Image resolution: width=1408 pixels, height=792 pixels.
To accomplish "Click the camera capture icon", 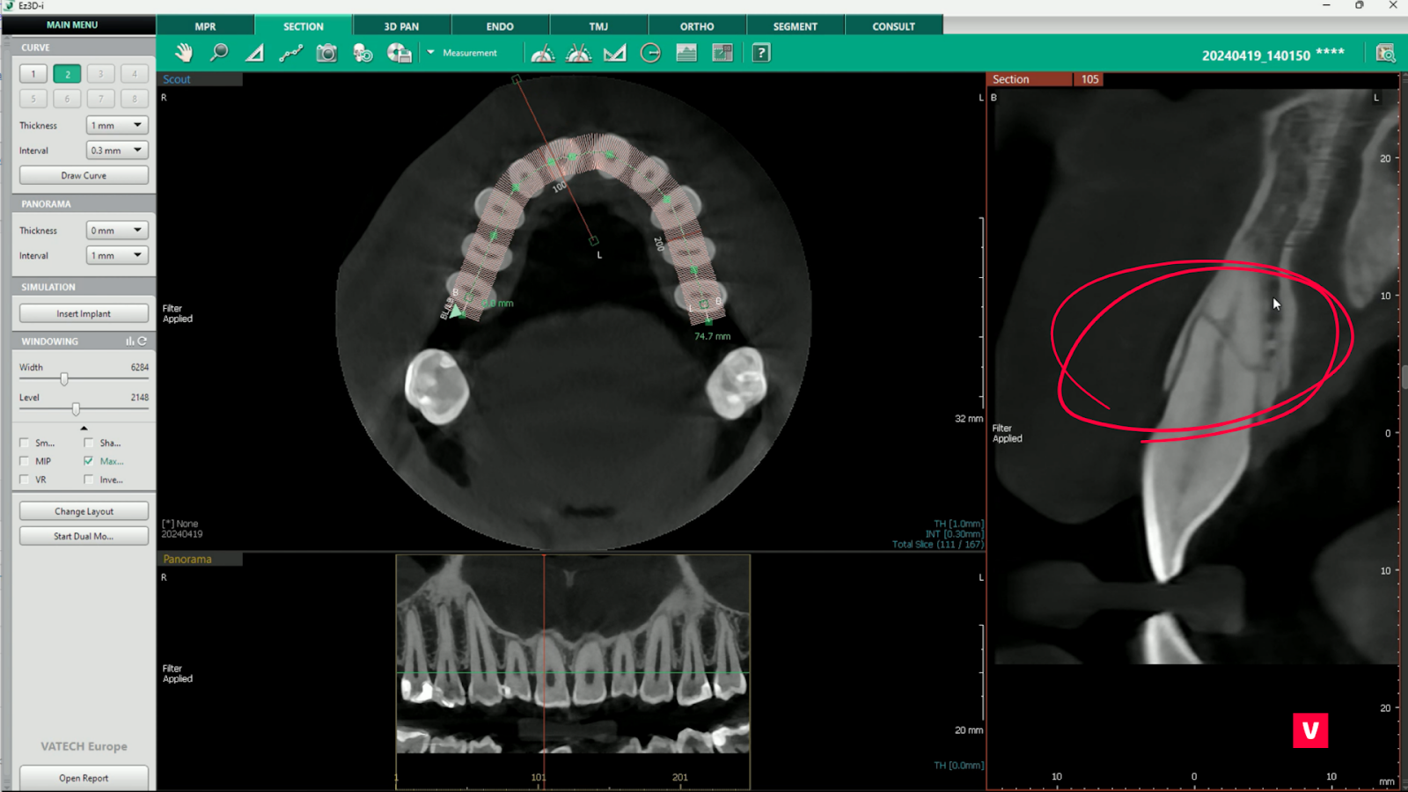I will (x=326, y=53).
